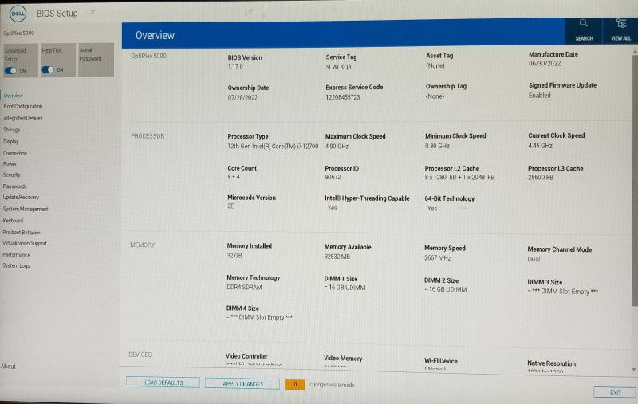Viewport: 638px width, 404px height.
Task: Click the Exit button
Action: pyautogui.click(x=615, y=393)
